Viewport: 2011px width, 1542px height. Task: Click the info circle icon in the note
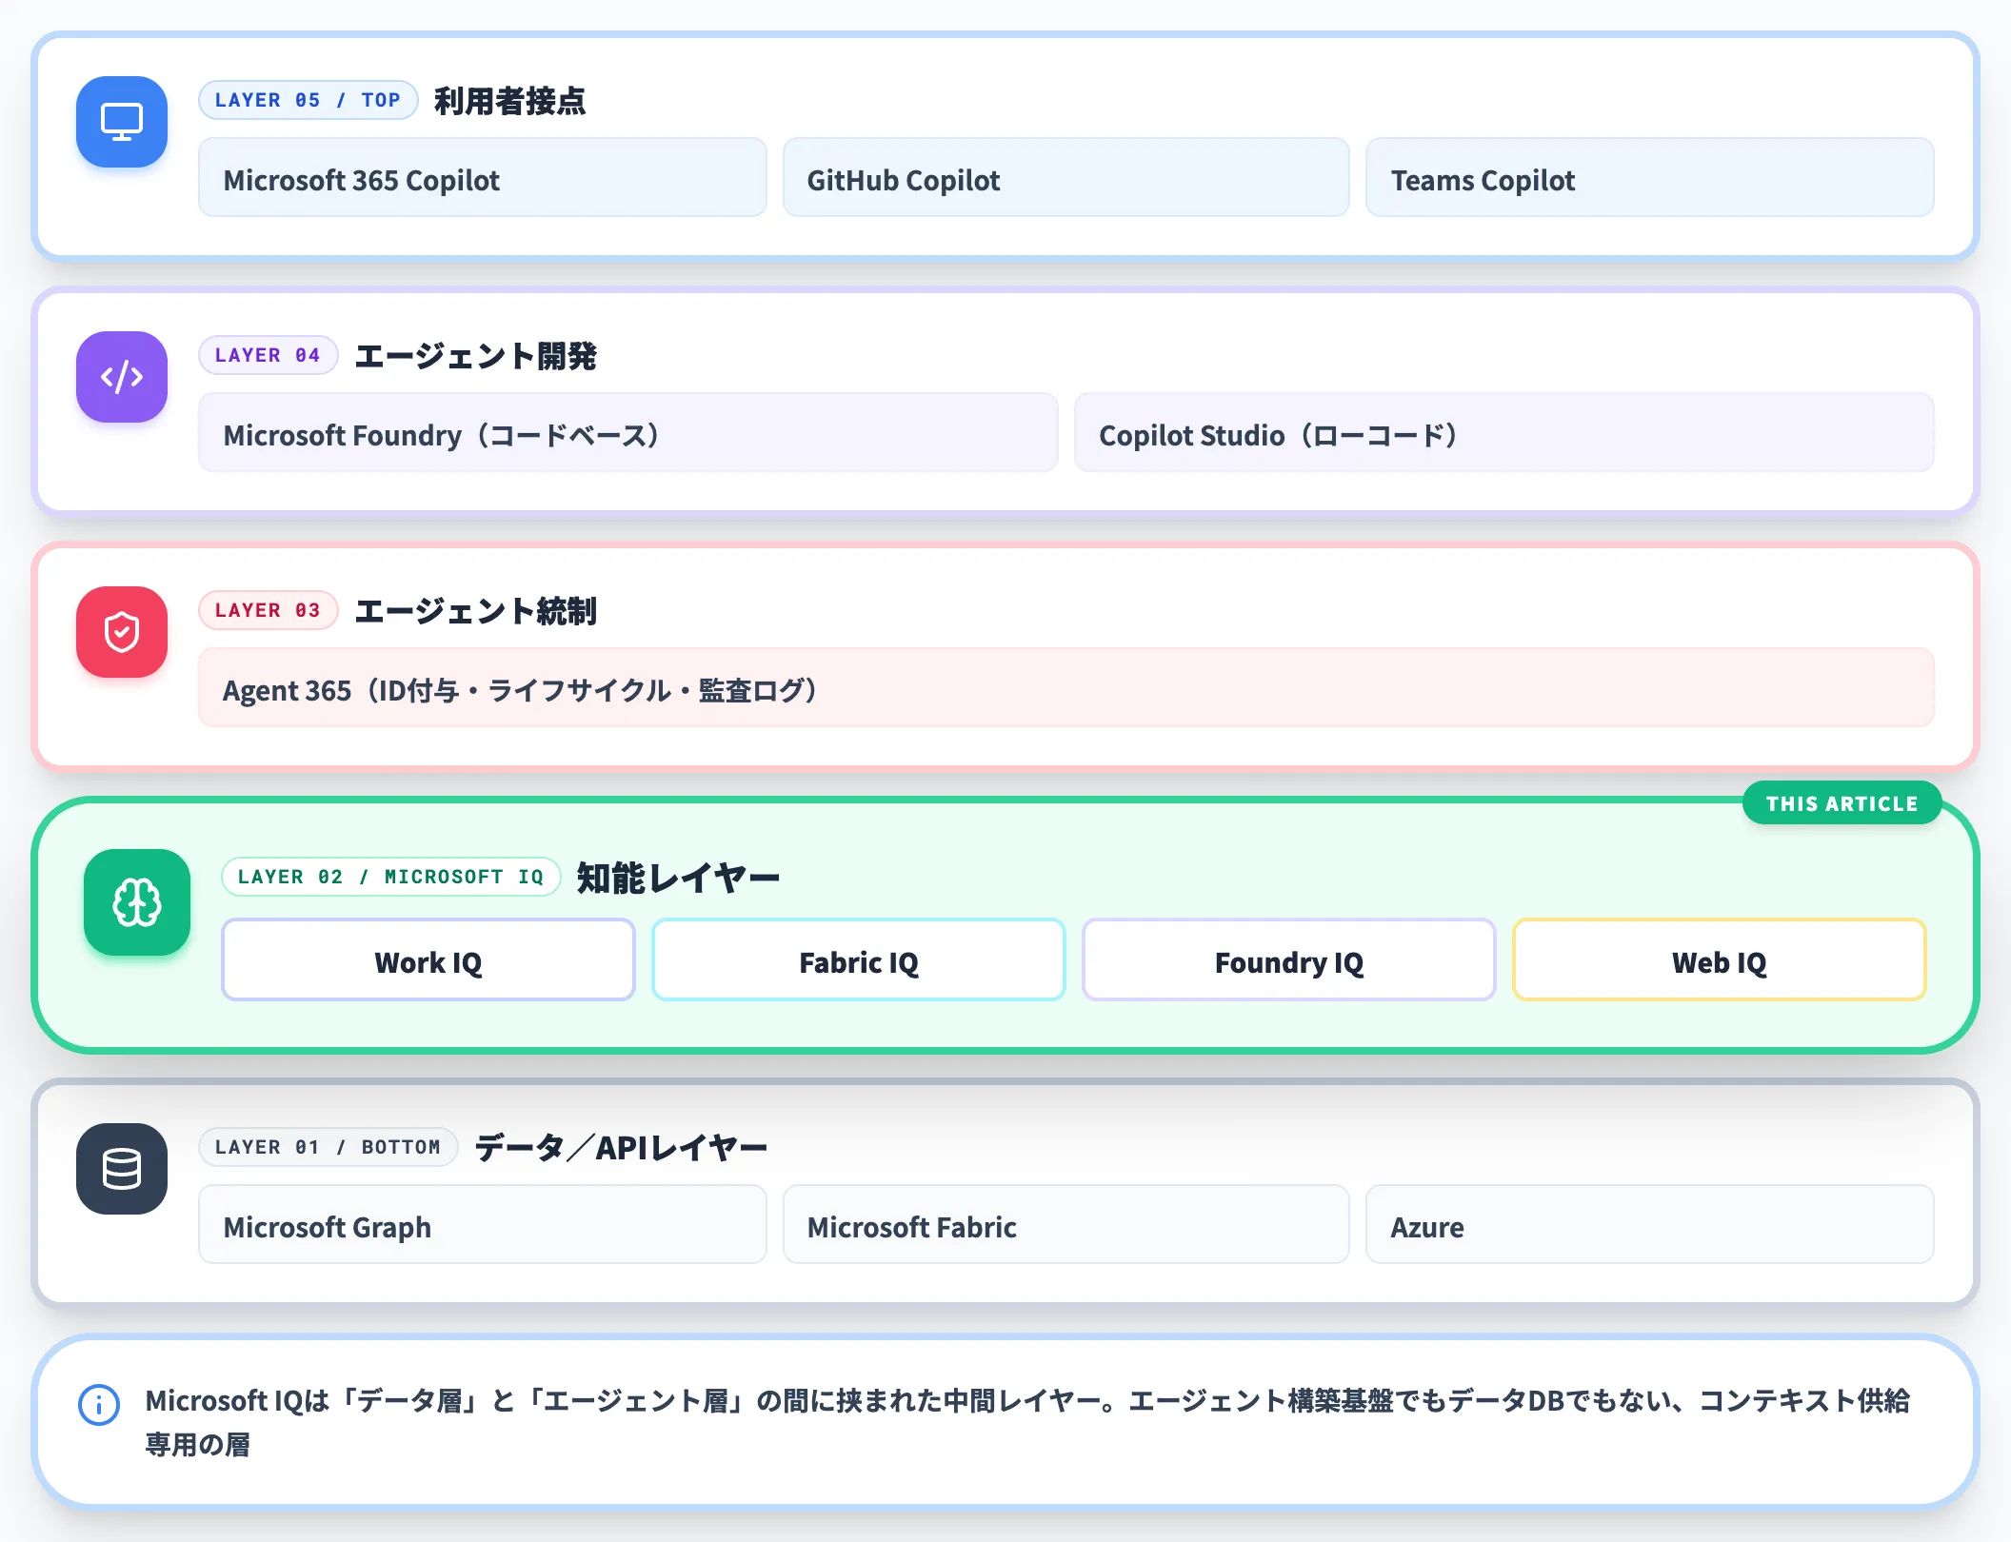coord(99,1405)
